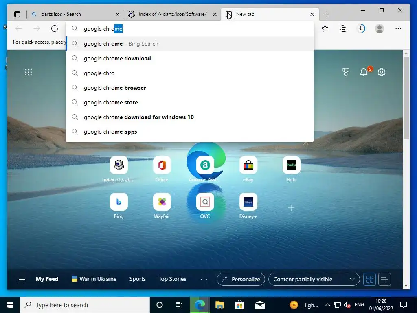417x313 pixels.
Task: Select suggestion google chrome browser
Action: [190, 88]
